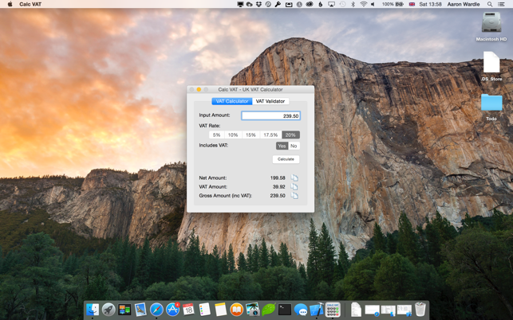Screen dimensions: 513x320
Task: Open the Calc VAT application menu
Action: (x=30, y=4)
